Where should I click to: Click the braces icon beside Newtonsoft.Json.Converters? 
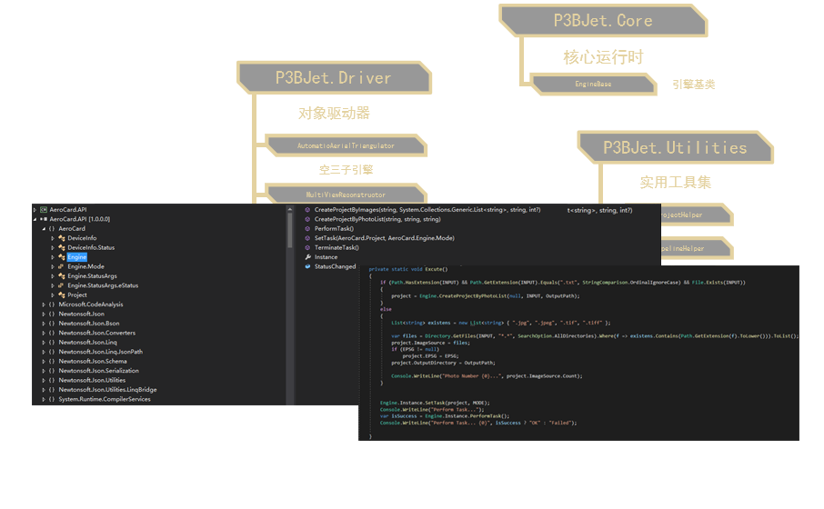(x=52, y=333)
